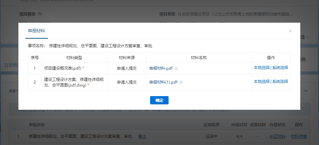Viewport: 319px width, 145px height.
Task: Remove the 申报材料(1).pdf attachment icon
Action: pos(181,82)
